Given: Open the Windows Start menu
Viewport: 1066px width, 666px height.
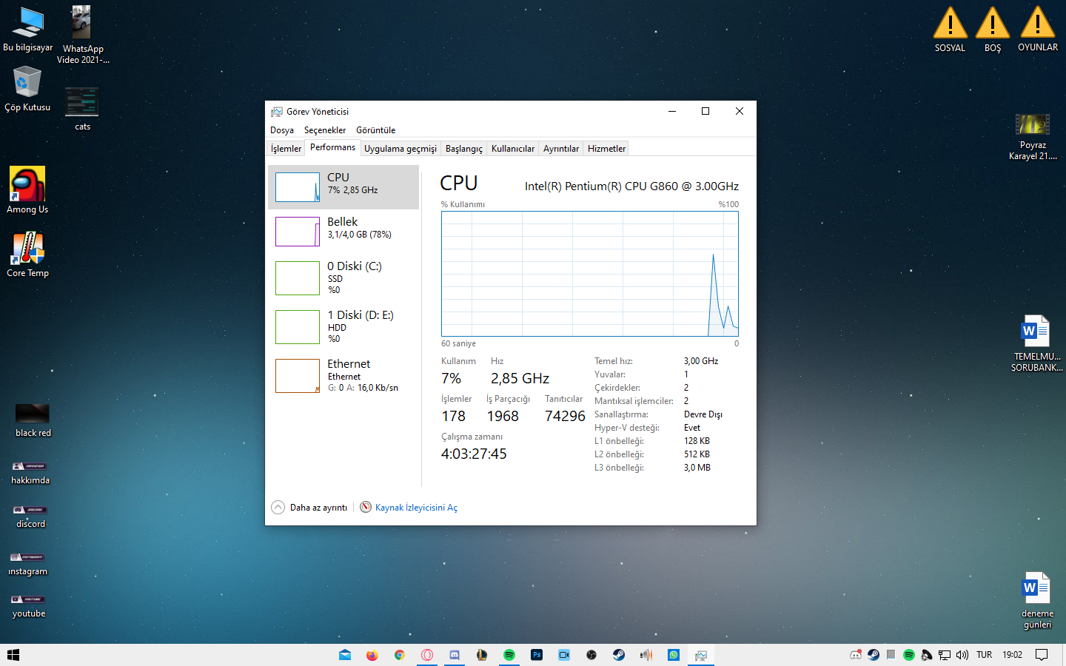Looking at the screenshot, I should point(13,655).
